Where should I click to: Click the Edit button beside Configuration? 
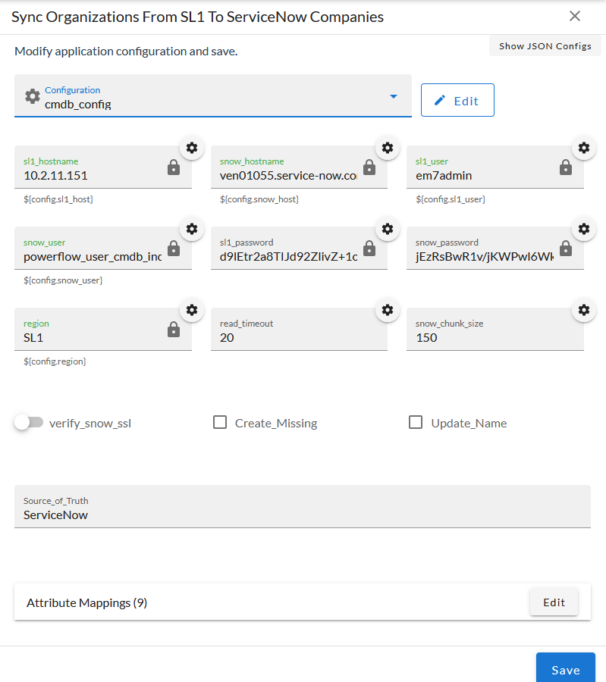pos(457,100)
